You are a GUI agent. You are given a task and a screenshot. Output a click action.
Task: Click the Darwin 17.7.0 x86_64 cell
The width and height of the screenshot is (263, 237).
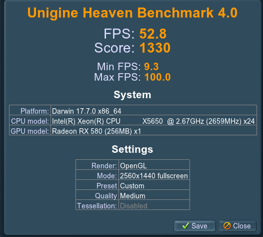153,110
